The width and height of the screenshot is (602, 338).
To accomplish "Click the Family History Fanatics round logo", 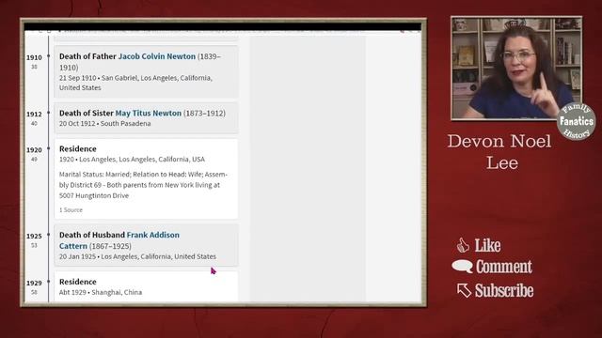I will pyautogui.click(x=576, y=121).
